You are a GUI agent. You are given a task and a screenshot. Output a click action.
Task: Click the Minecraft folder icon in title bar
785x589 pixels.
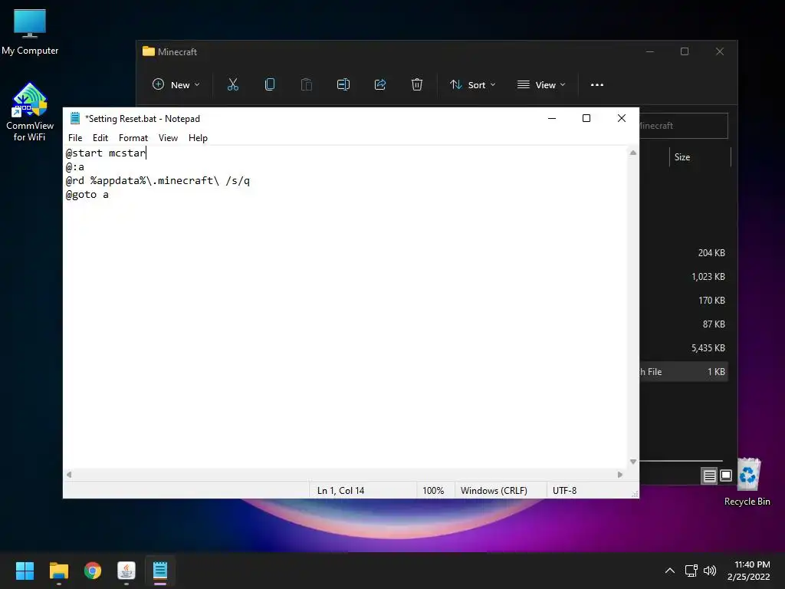pos(149,51)
